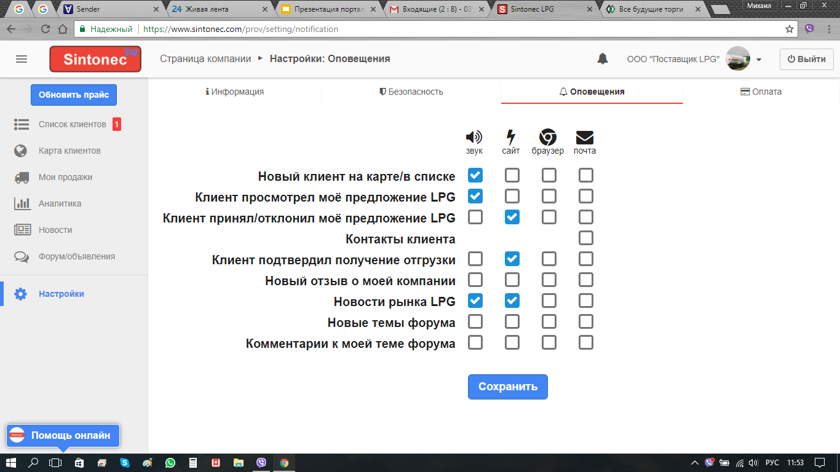
Task: Switch to the Оплата tab
Action: [x=761, y=92]
